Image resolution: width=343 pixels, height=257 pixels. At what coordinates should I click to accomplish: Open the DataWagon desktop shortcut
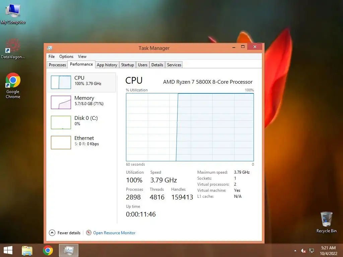pos(13,49)
